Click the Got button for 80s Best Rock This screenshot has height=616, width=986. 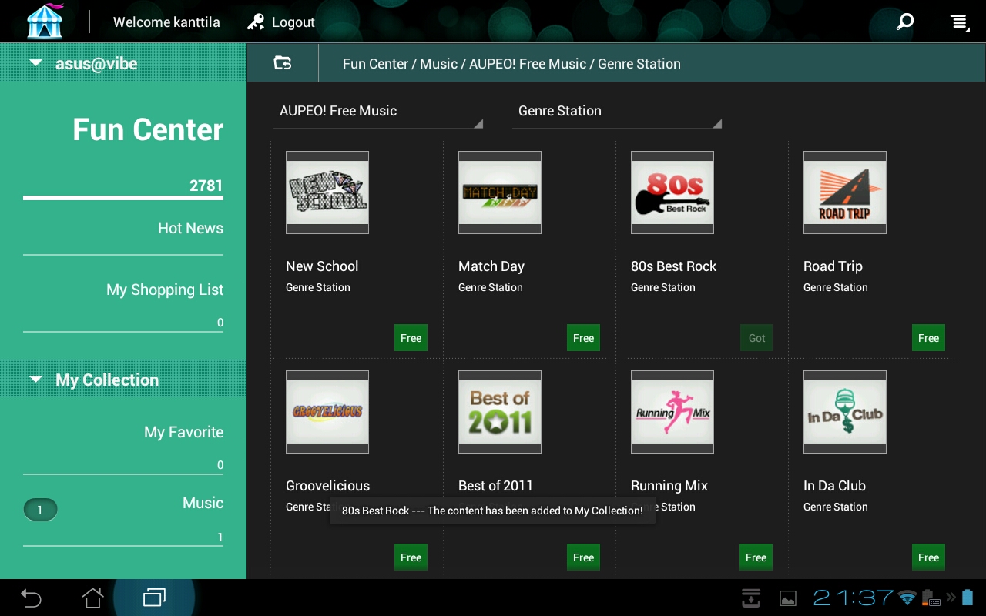click(x=757, y=338)
